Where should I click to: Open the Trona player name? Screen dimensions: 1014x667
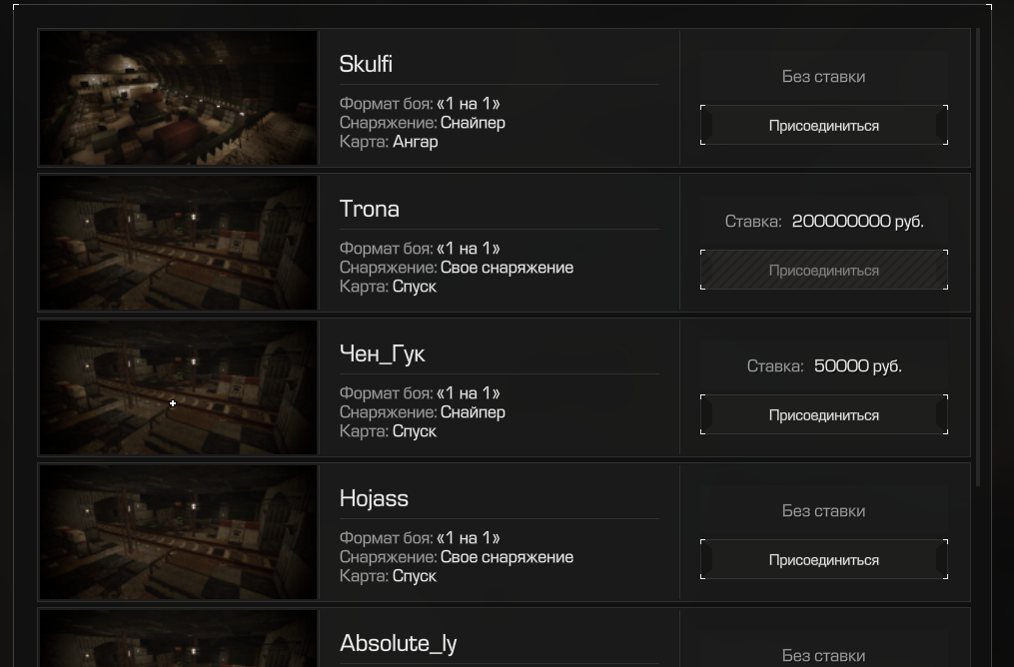coord(370,209)
